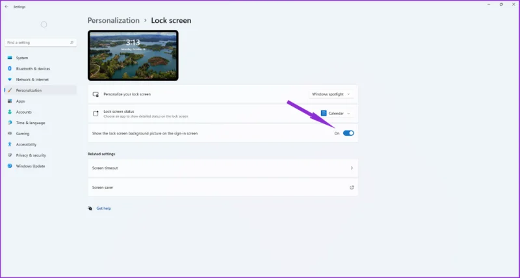Click the Screen saver external link icon
Viewport: 520px width, 278px height.
click(x=352, y=188)
